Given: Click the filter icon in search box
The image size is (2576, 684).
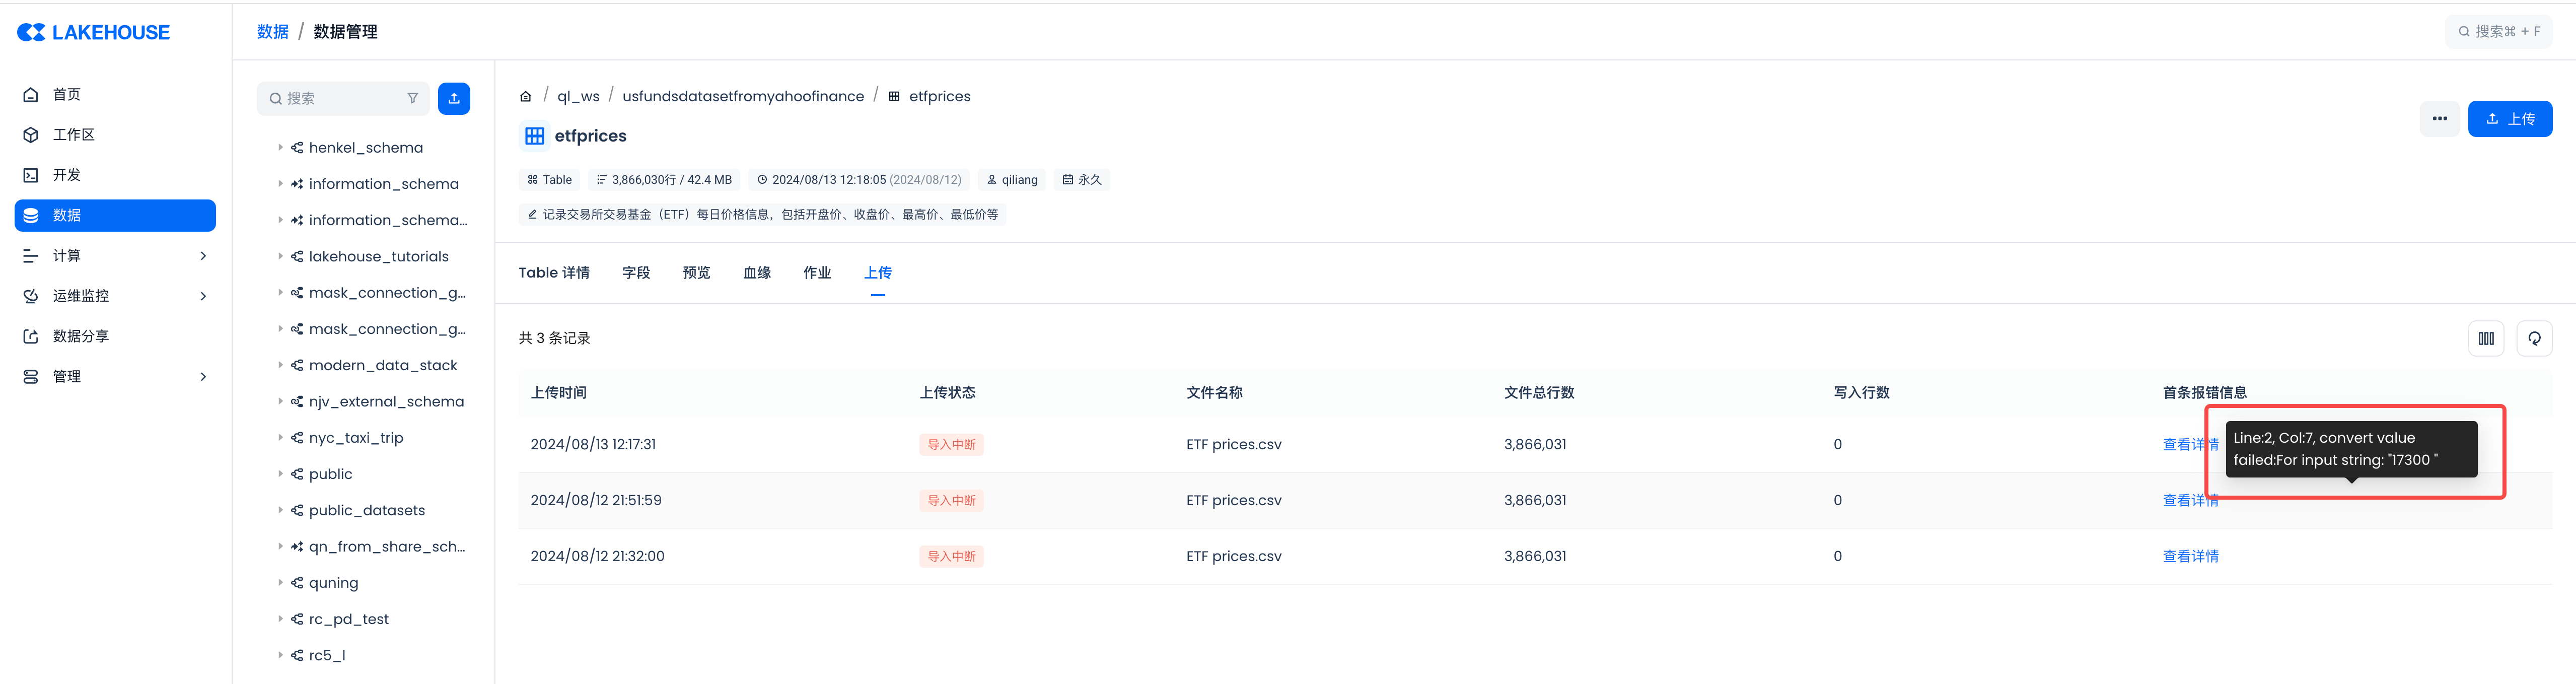Looking at the screenshot, I should [413, 98].
